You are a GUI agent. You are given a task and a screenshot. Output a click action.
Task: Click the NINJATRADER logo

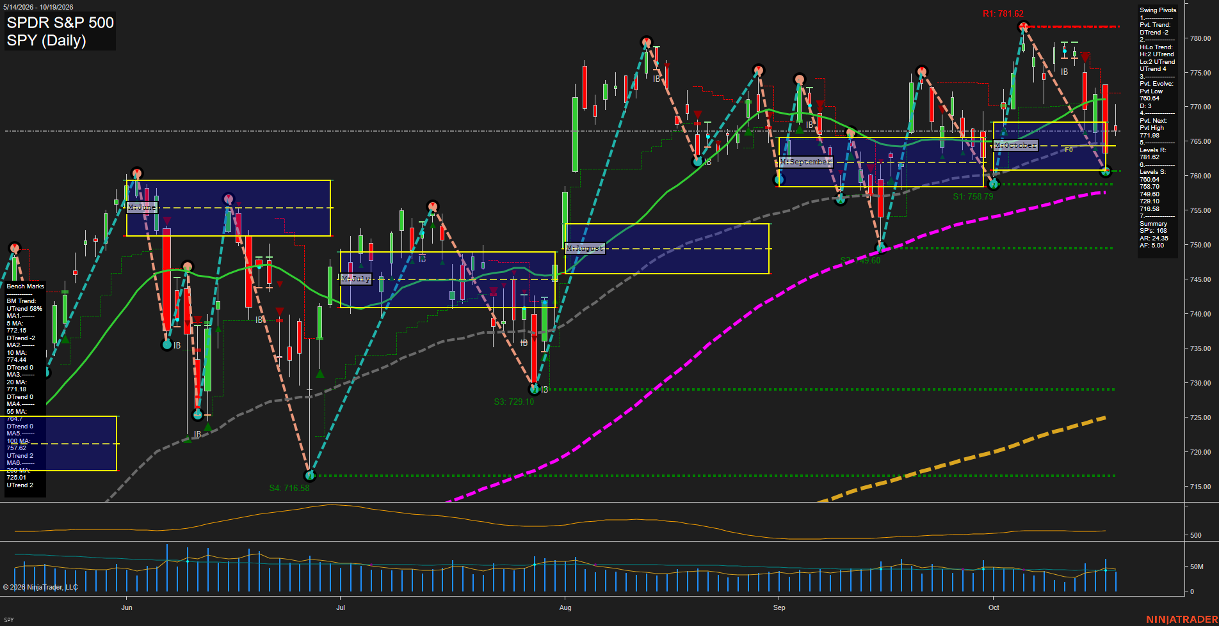pyautogui.click(x=1182, y=619)
